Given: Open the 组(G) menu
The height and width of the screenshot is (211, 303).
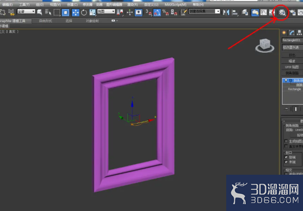Looking at the screenshot, I should click(x=39, y=5).
